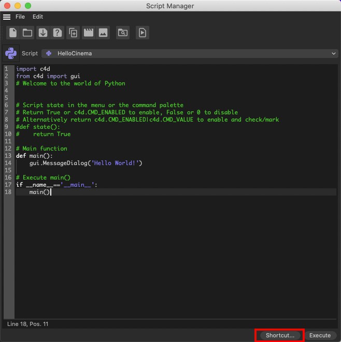Click the Execute button

click(x=320, y=335)
